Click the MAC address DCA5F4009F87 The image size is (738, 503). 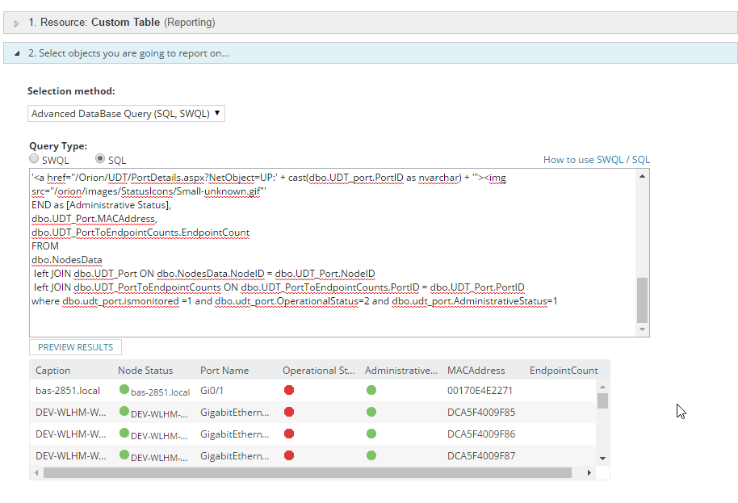point(481,455)
